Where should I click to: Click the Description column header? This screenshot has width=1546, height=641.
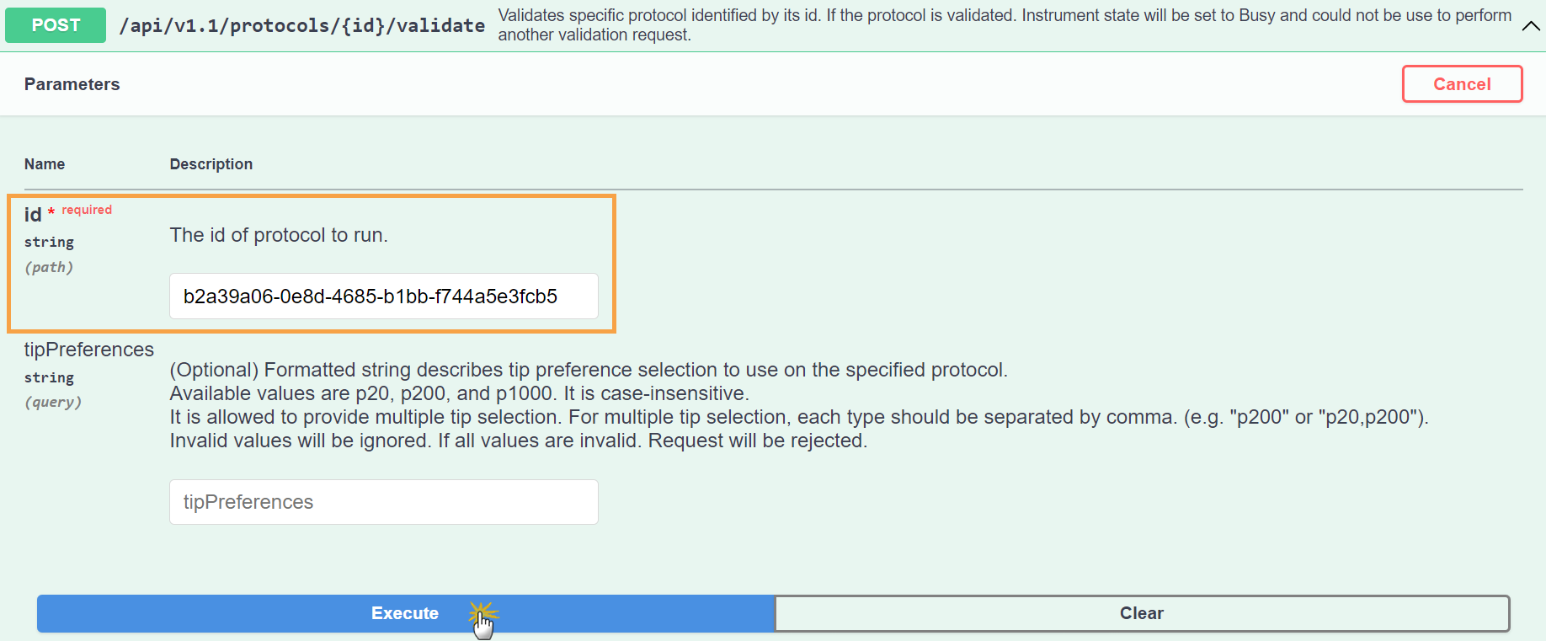pos(211,164)
